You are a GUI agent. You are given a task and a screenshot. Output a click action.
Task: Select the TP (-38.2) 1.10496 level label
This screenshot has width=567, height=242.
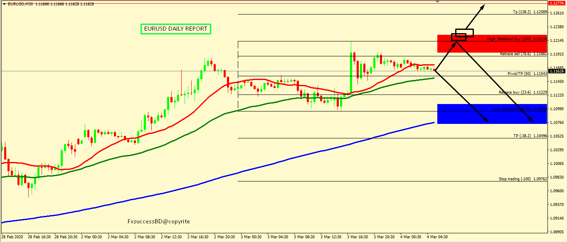pos(530,136)
